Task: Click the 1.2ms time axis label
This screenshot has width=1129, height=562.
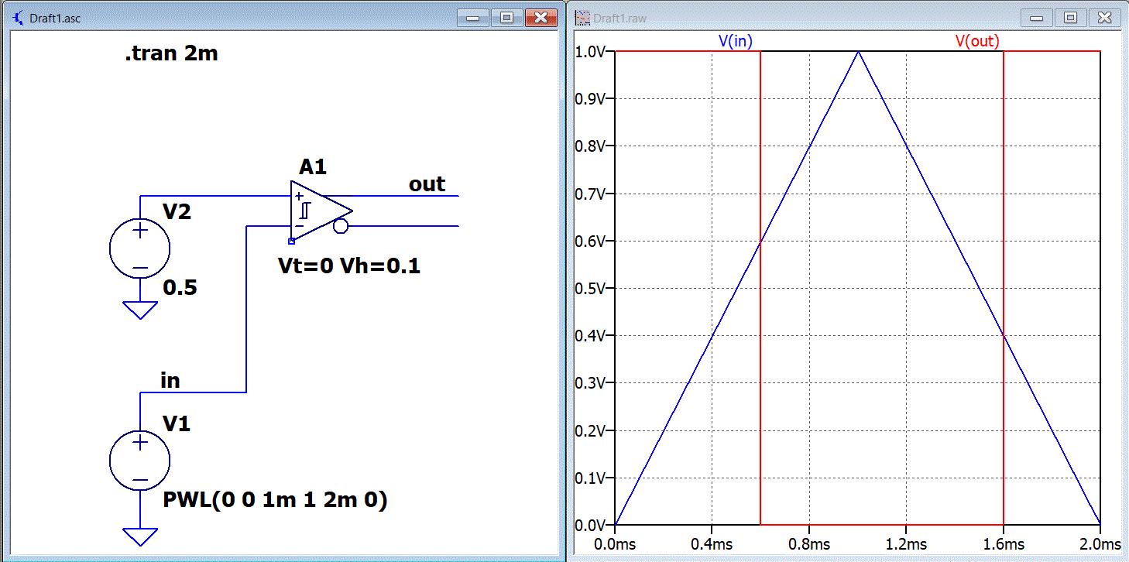Action: pyautogui.click(x=906, y=544)
